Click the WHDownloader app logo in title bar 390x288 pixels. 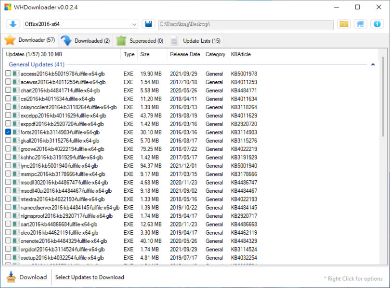coord(8,7)
